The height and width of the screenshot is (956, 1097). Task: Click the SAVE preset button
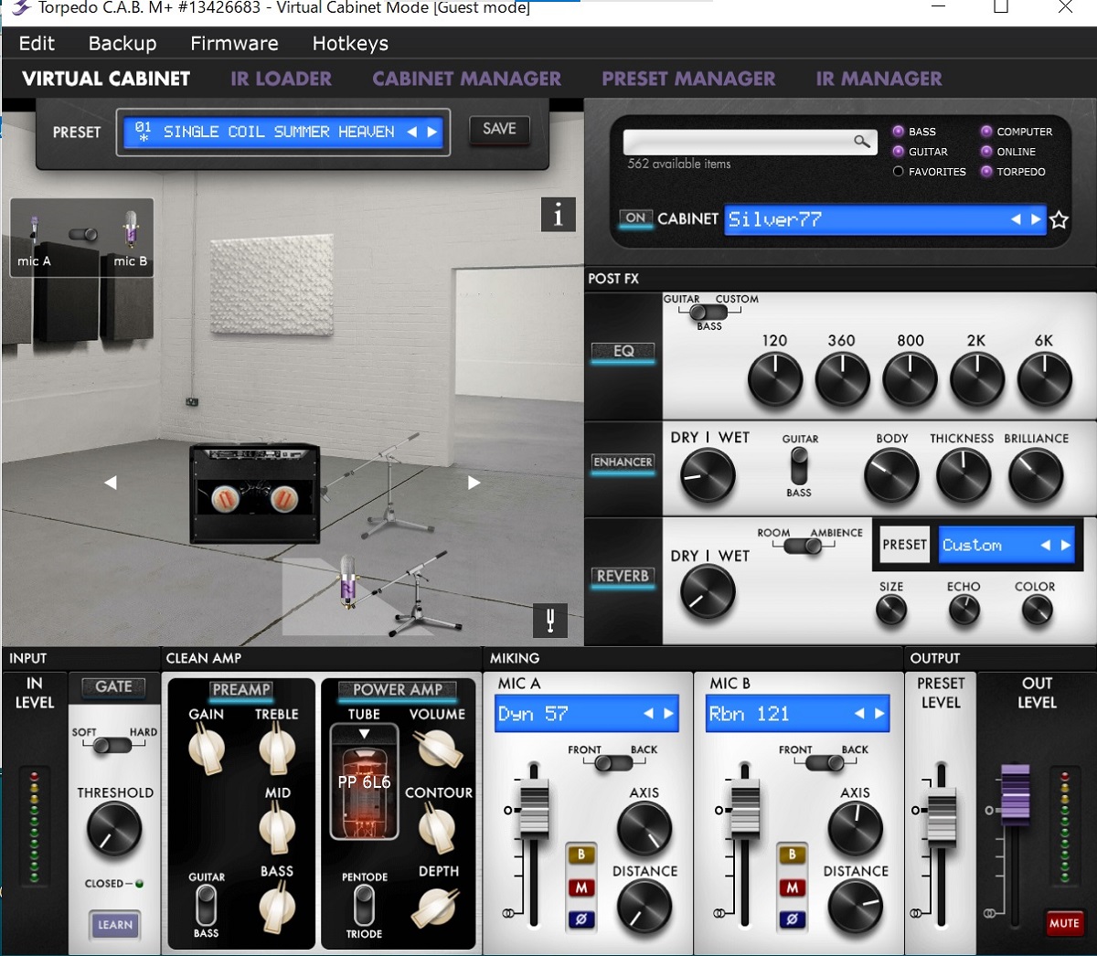[499, 129]
